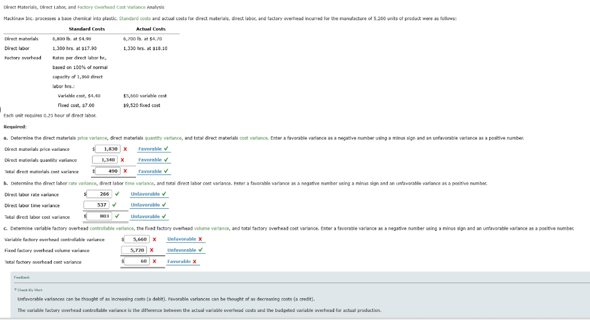Select the Actual Costs column header

pos(151,29)
